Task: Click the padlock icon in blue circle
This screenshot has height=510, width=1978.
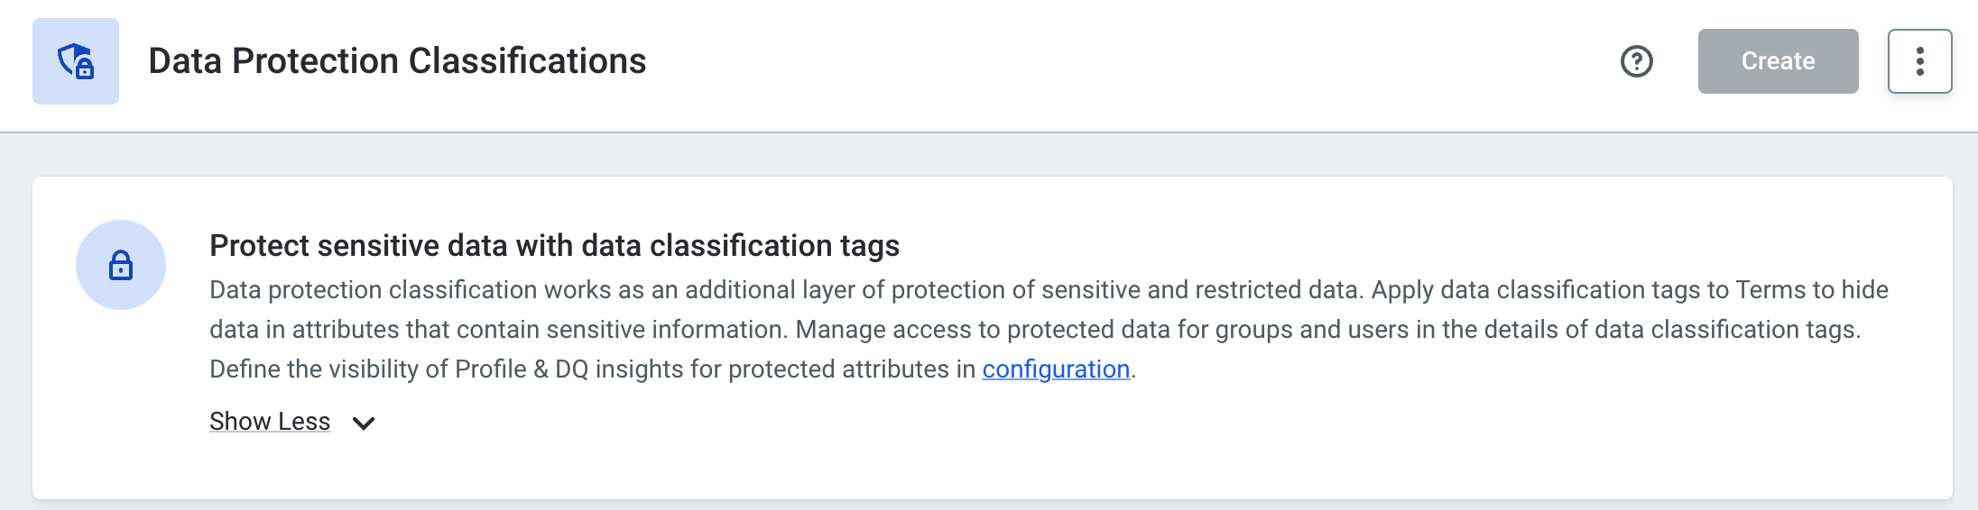Action: coord(121,265)
